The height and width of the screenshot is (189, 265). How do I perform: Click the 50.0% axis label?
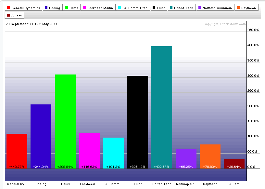click(252, 151)
